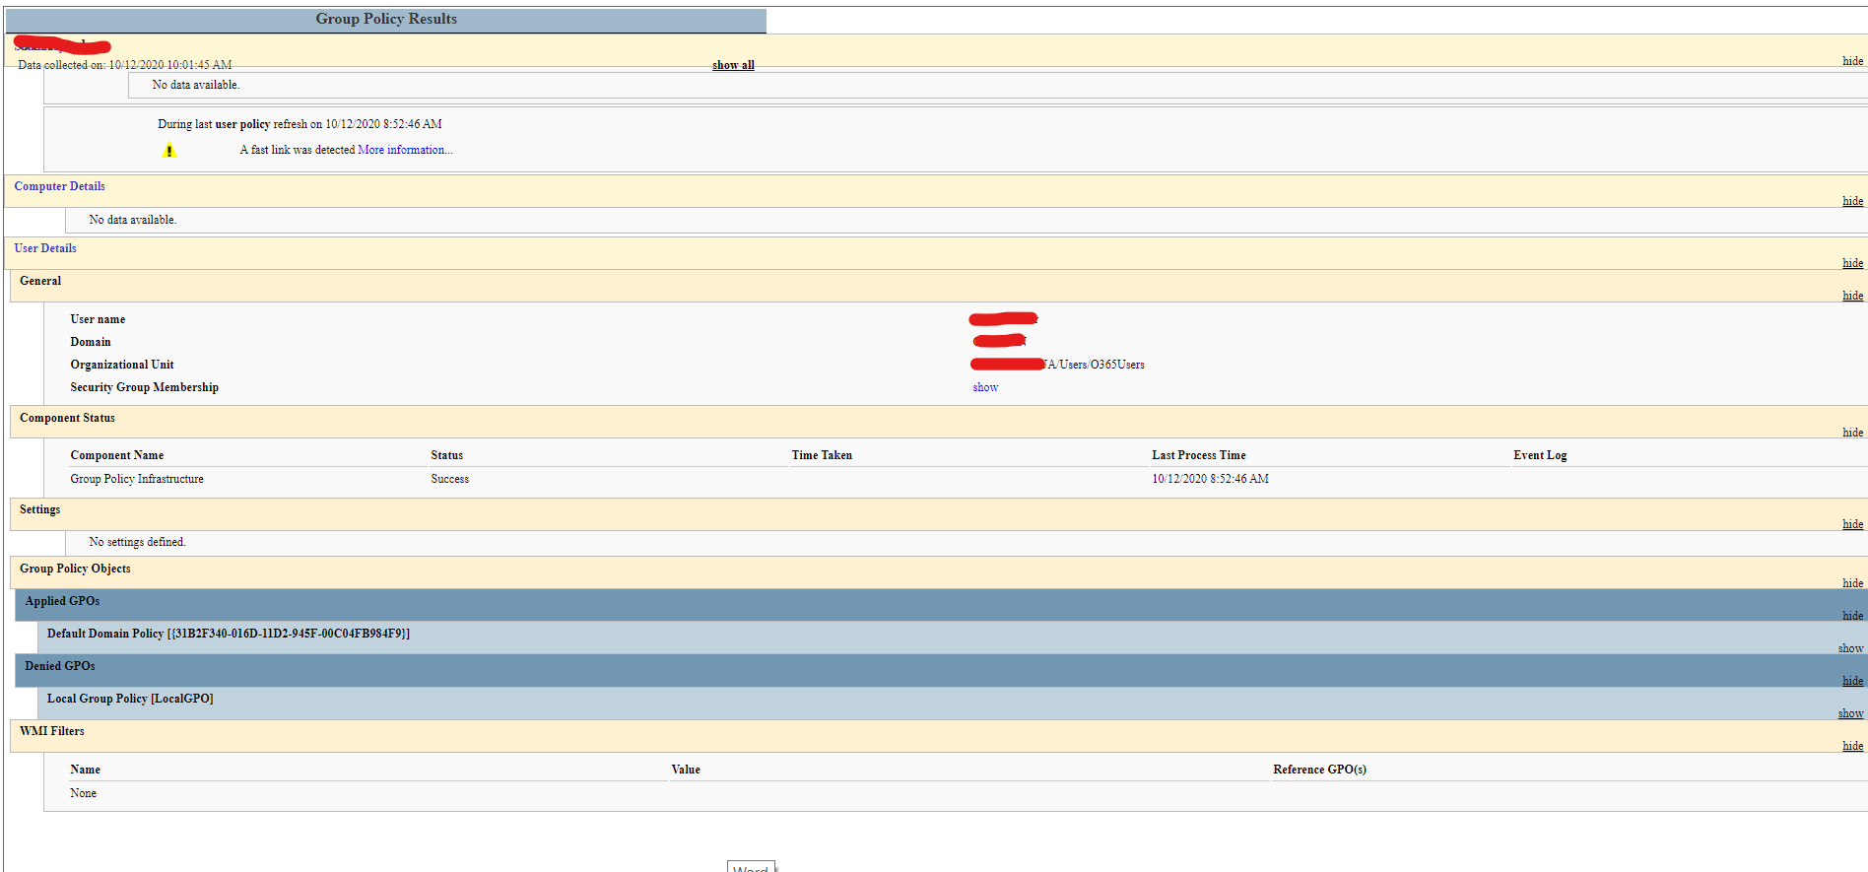Hide the Denied GPOs list
Viewport: 1868px width, 872px height.
coord(1852,681)
